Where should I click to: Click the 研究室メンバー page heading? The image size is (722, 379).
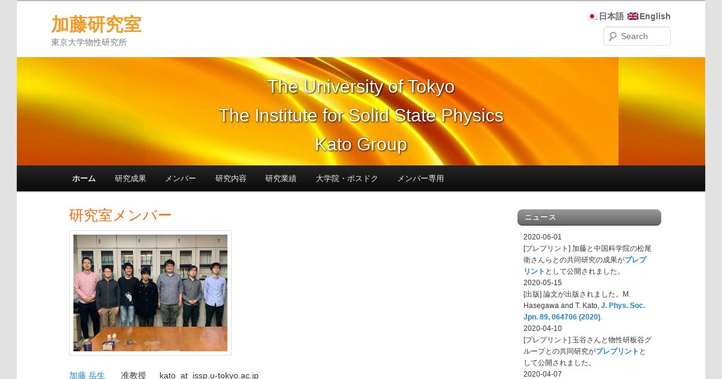[x=120, y=215]
